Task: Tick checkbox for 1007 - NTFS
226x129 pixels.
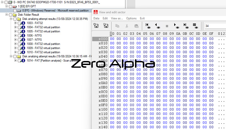Action: point(19,40)
